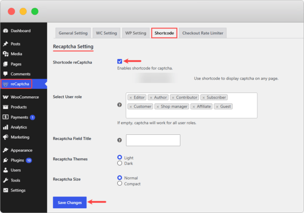Click the Appearance paintbrush icon
Image resolution: width=304 pixels, height=213 pixels.
(x=6, y=150)
